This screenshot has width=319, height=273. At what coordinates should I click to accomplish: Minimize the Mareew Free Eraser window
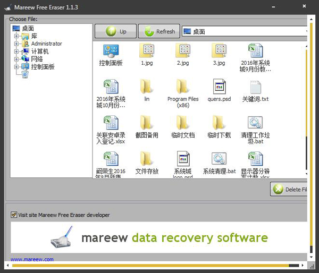[x=273, y=7]
